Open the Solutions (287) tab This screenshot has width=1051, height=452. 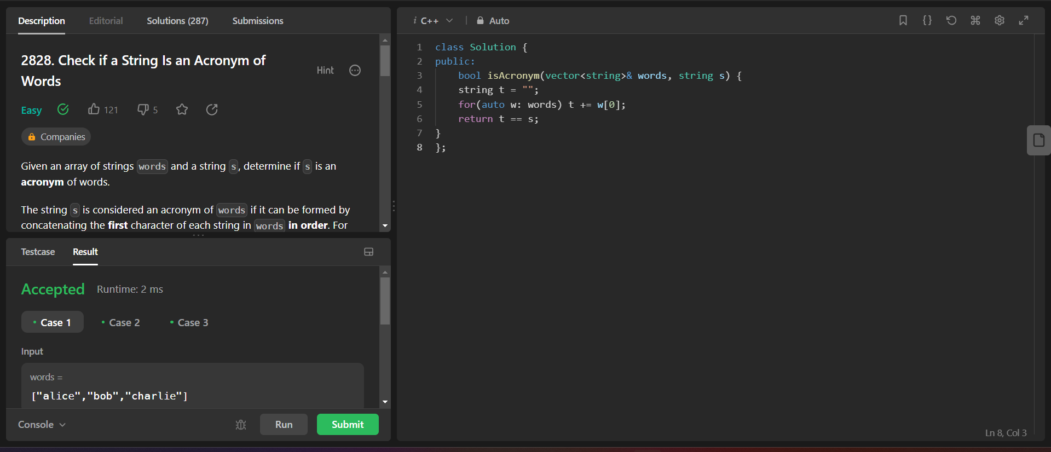coord(177,21)
